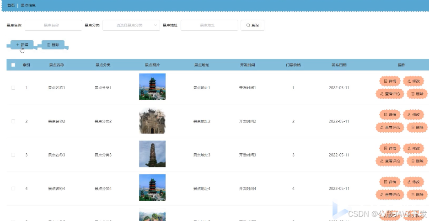Open 查看评论 for 景点名称3

point(390,161)
